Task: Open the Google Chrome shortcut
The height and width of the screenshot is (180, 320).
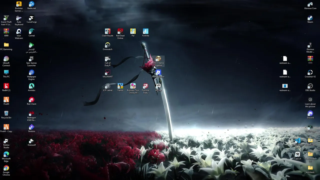Action: coord(6,170)
